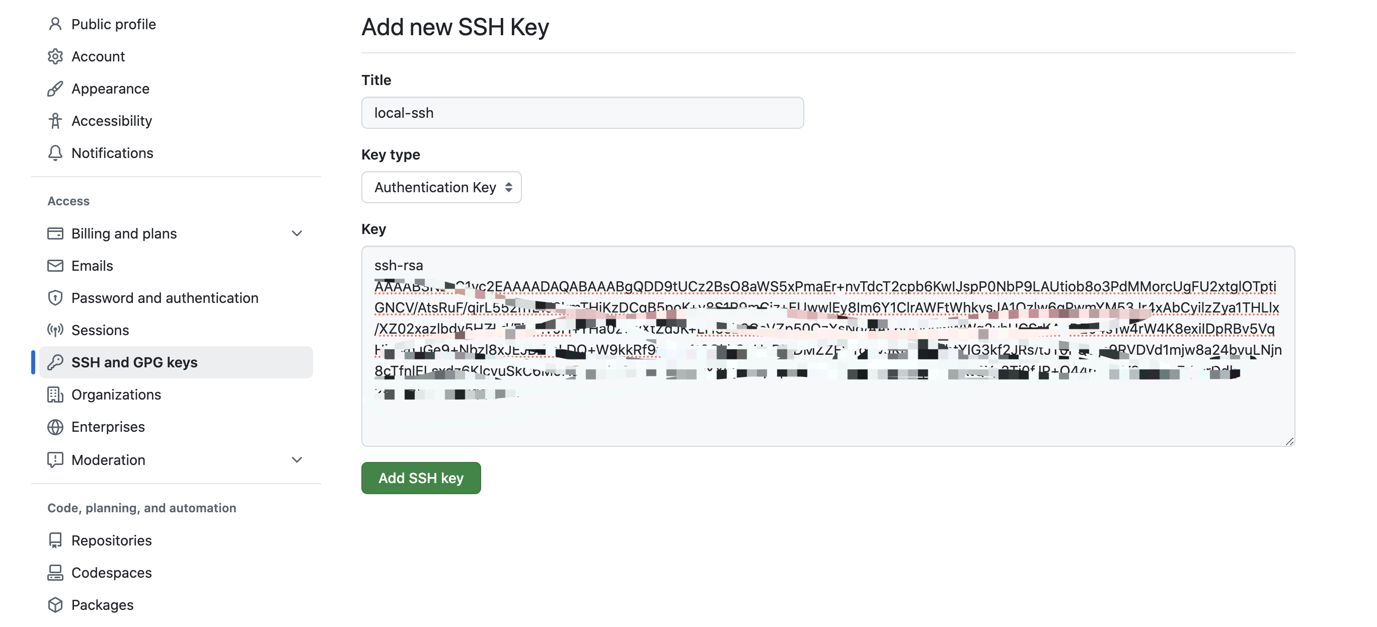1377x627 pixels.
Task: Click the Add SSH key button
Action: point(422,478)
